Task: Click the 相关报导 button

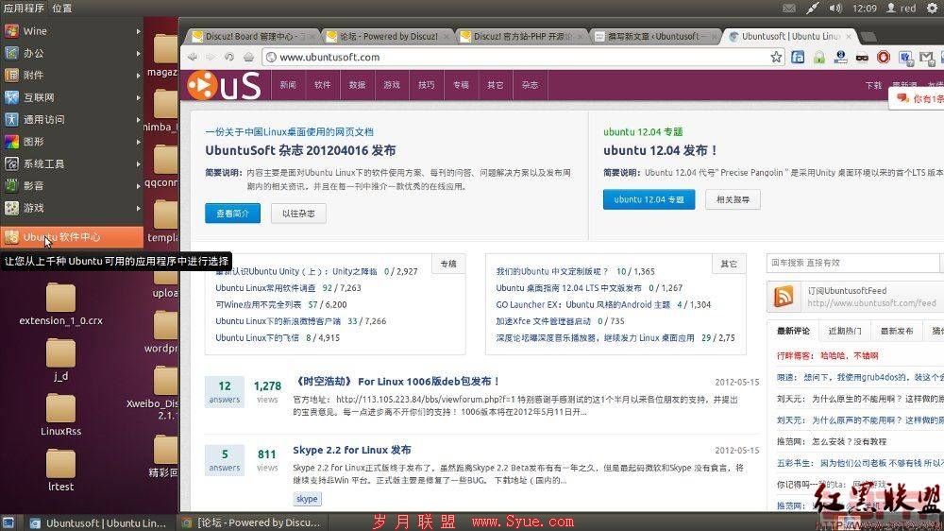Action: [733, 199]
